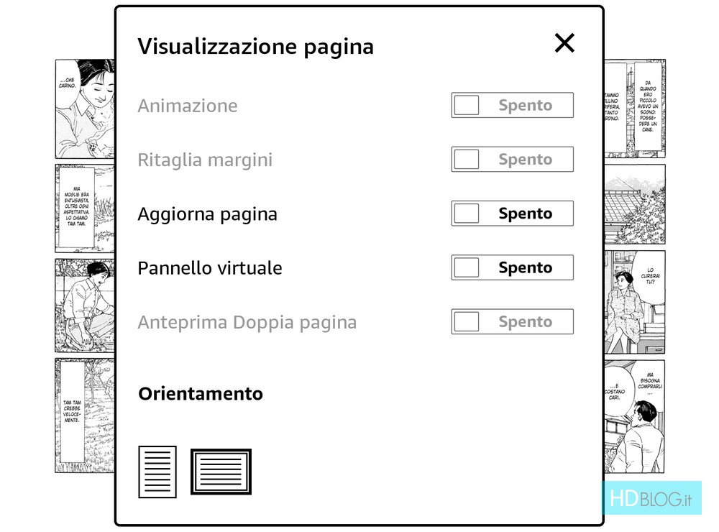Toggle the Animazione switch
The height and width of the screenshot is (532, 719).
pyautogui.click(x=512, y=105)
